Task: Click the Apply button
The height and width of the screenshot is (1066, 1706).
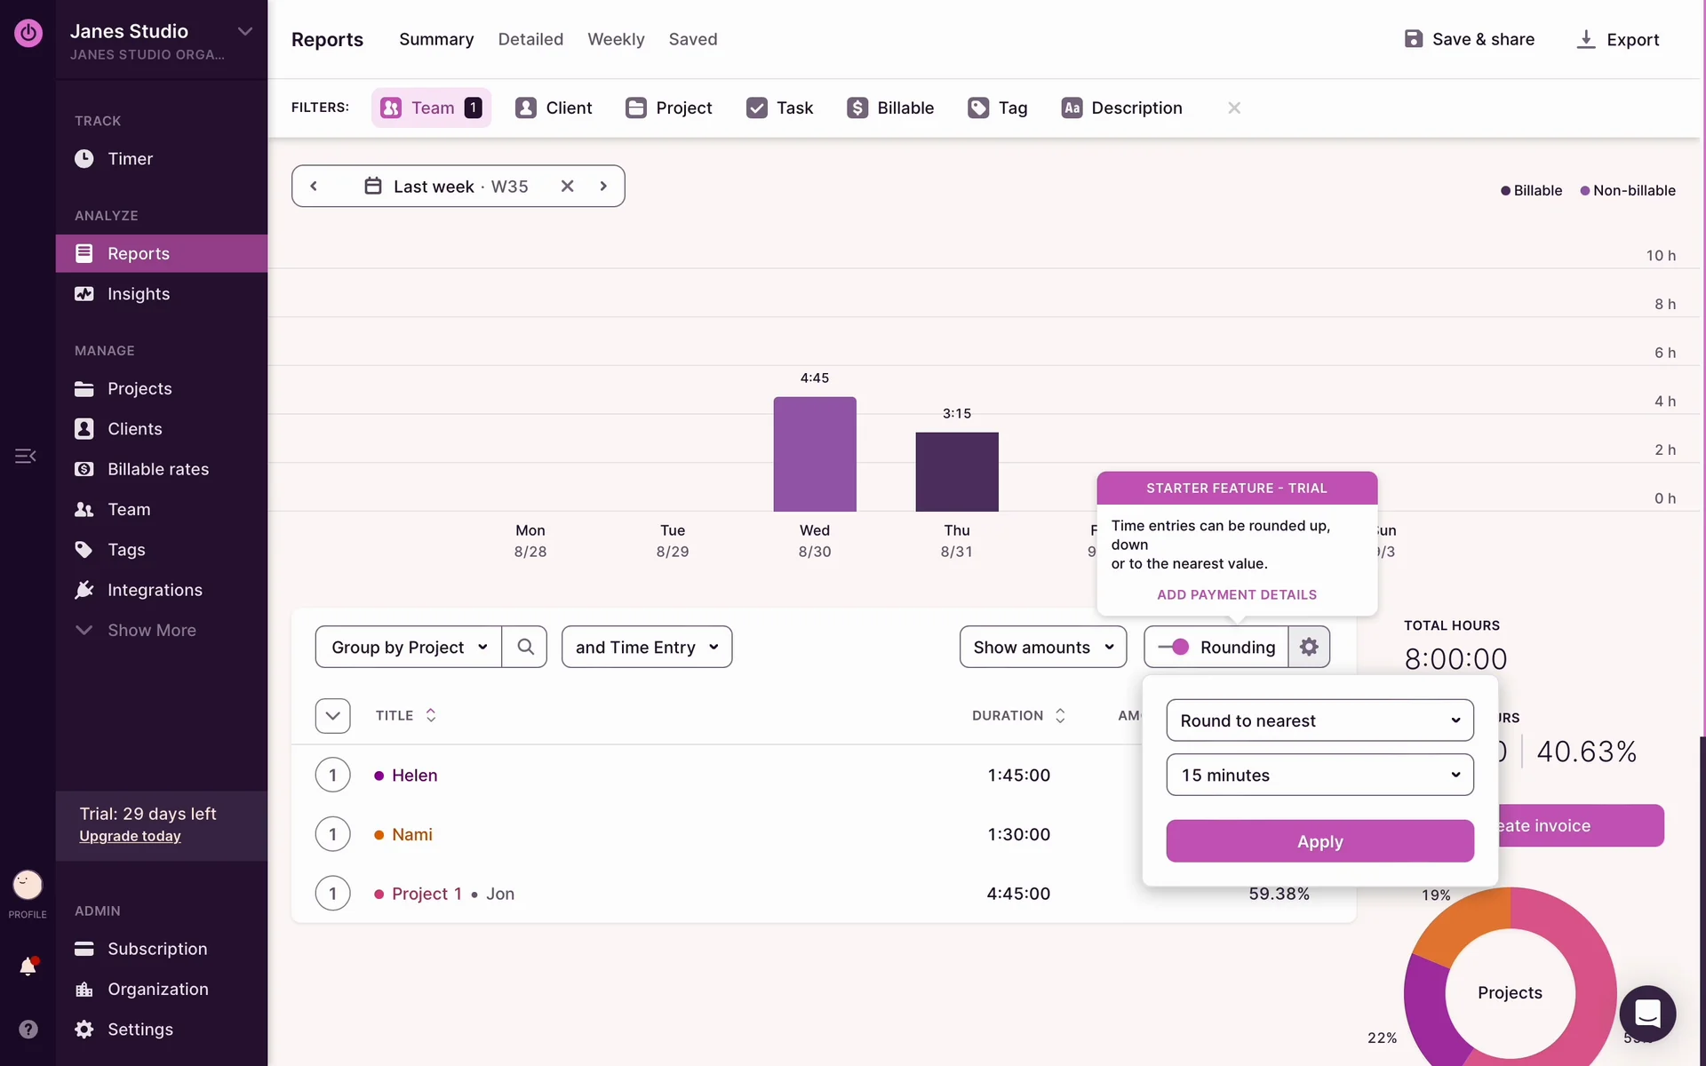Action: point(1319,841)
